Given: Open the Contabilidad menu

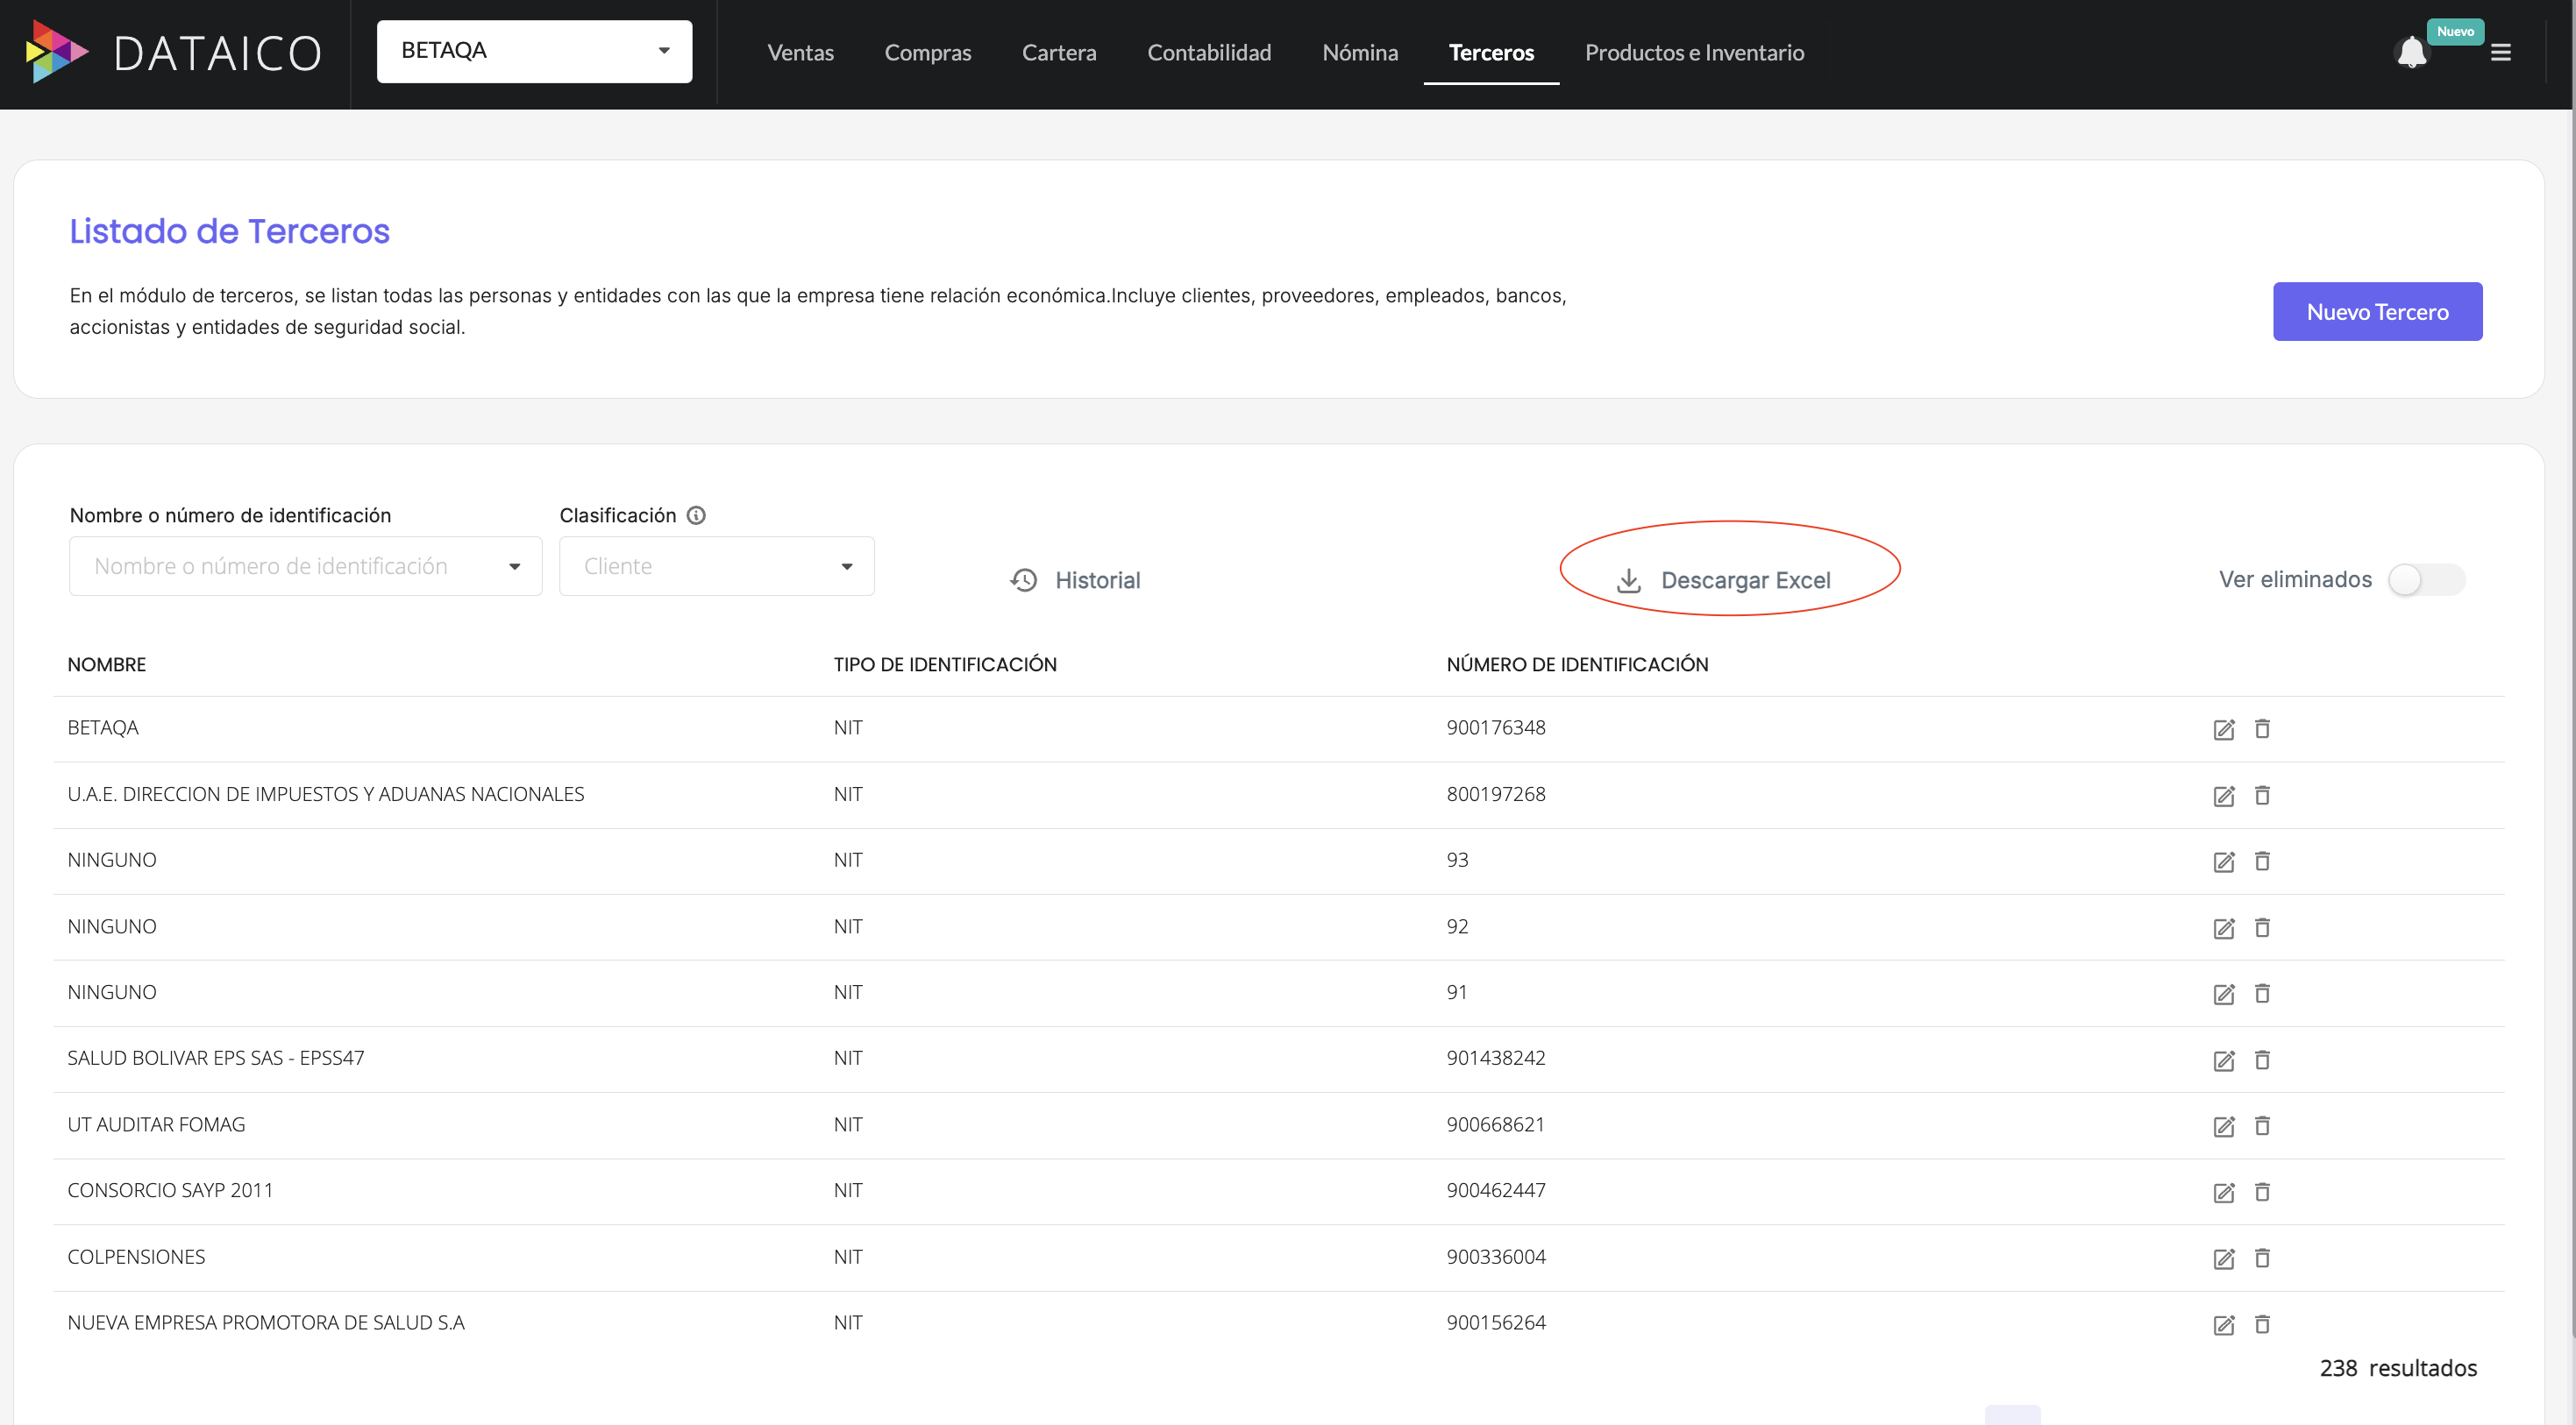Looking at the screenshot, I should tap(1209, 52).
